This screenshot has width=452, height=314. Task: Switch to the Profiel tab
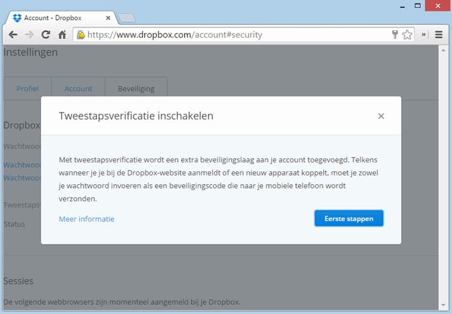tap(27, 88)
